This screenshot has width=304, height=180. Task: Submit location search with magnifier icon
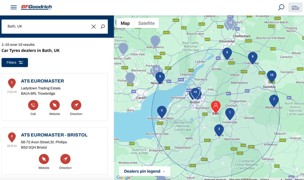click(103, 27)
